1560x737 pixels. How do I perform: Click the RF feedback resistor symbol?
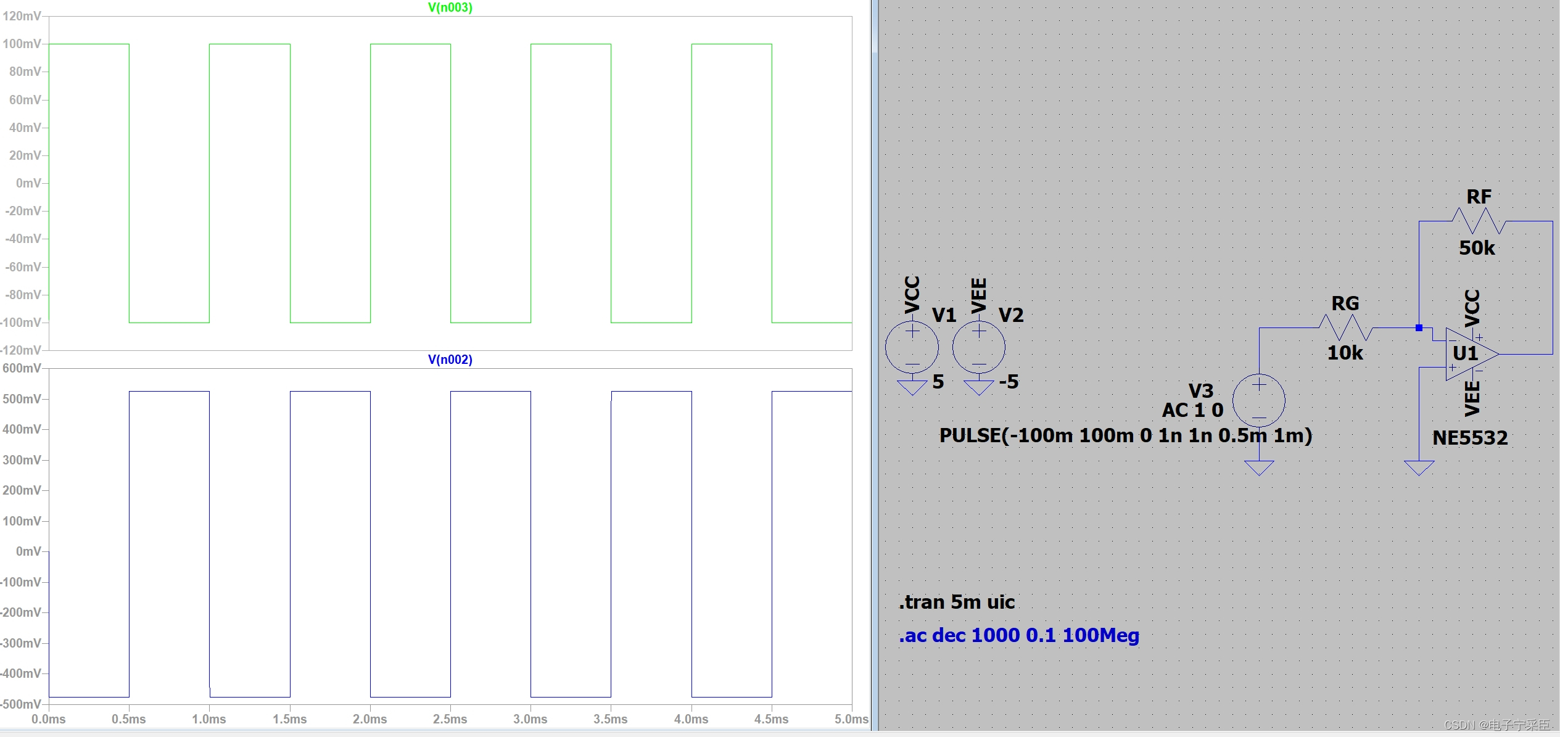point(1479,221)
